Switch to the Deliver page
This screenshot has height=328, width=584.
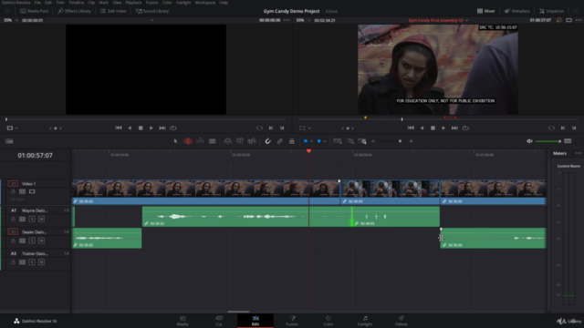pos(401,321)
